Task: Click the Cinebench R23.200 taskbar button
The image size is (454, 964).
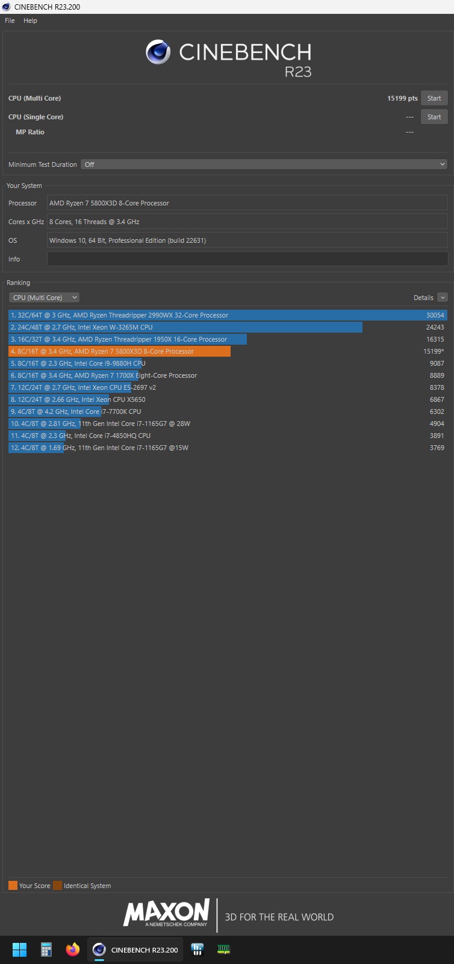Action: click(135, 950)
